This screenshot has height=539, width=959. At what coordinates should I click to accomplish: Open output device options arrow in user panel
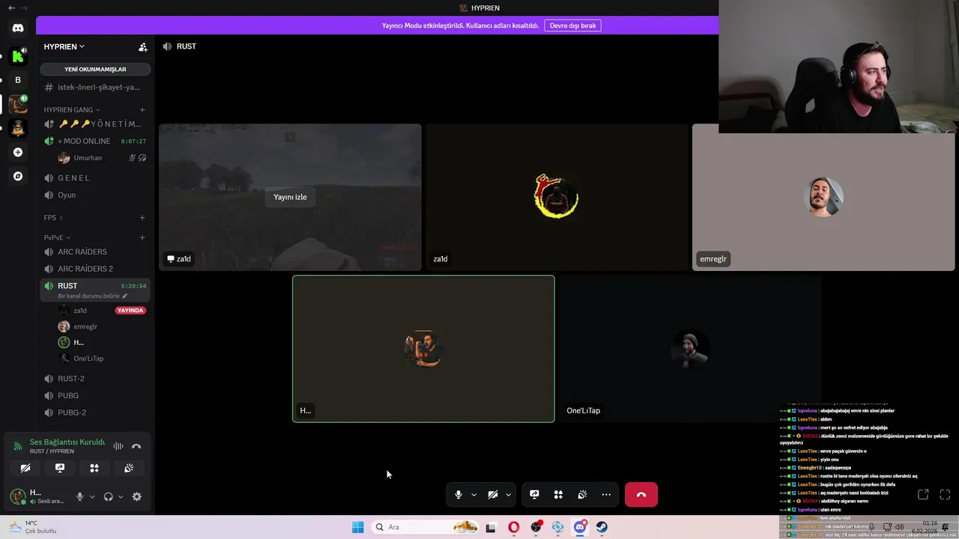tap(121, 496)
